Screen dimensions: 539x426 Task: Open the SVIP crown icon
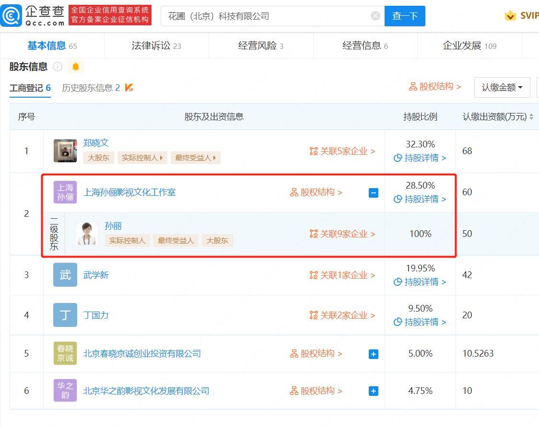(x=510, y=15)
